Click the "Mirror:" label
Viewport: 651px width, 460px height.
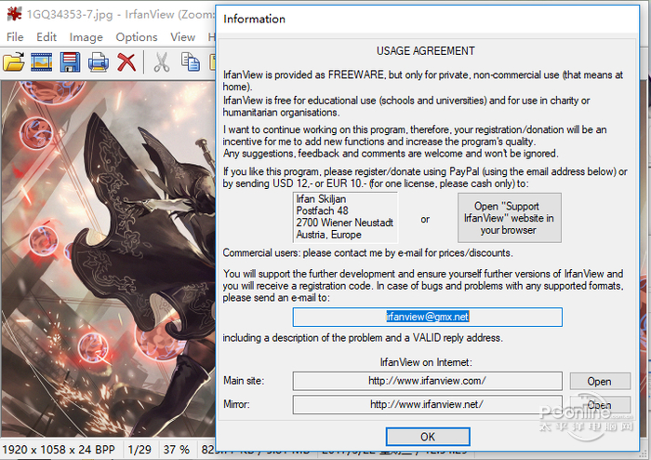(x=236, y=404)
